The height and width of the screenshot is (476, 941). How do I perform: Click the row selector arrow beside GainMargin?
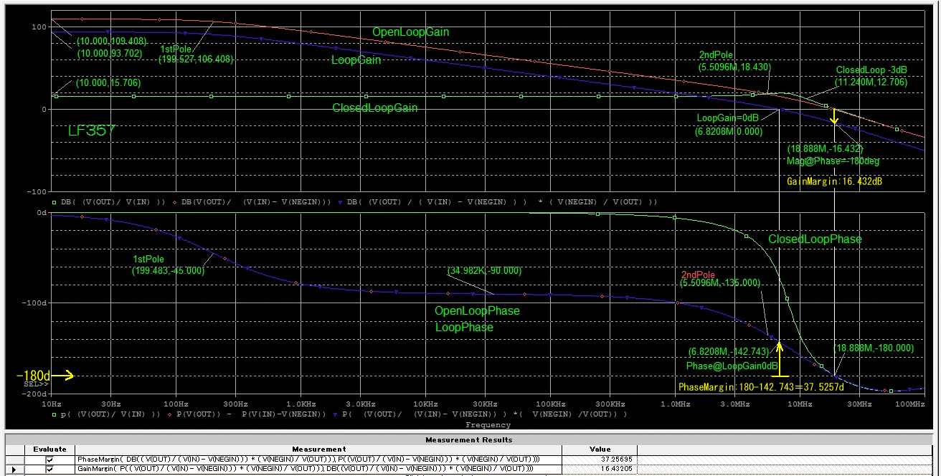click(14, 469)
